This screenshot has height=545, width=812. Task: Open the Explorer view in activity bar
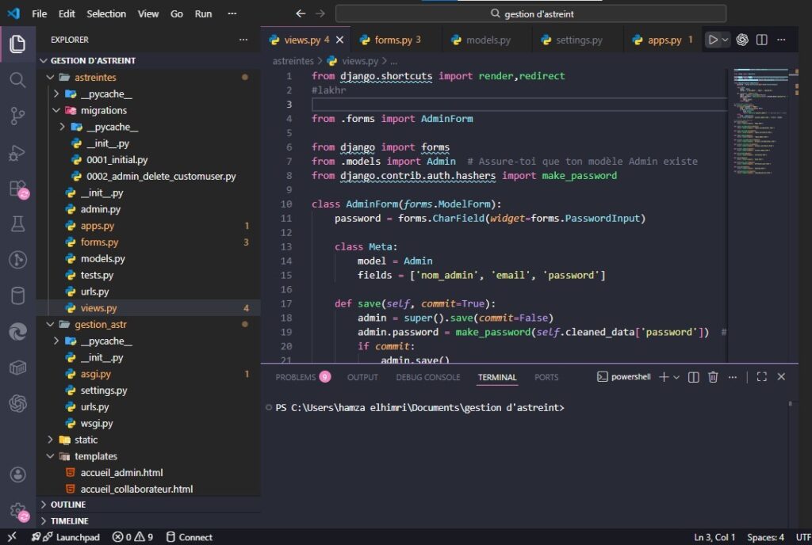coord(17,44)
